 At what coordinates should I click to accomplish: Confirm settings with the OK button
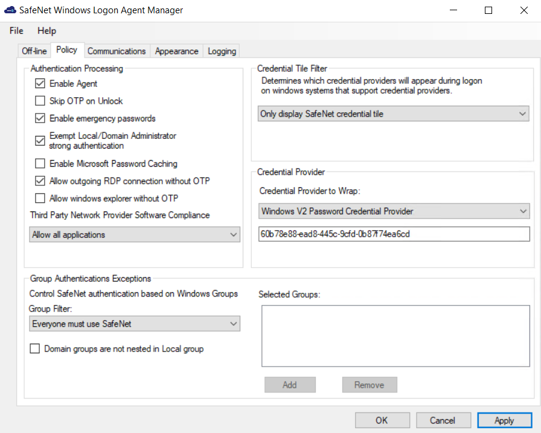click(x=382, y=420)
